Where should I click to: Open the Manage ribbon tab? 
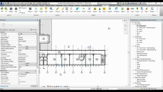click(71, 5)
